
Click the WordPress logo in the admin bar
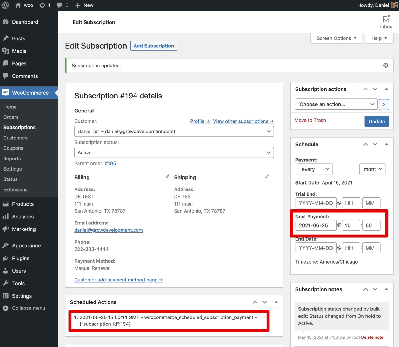point(5,5)
